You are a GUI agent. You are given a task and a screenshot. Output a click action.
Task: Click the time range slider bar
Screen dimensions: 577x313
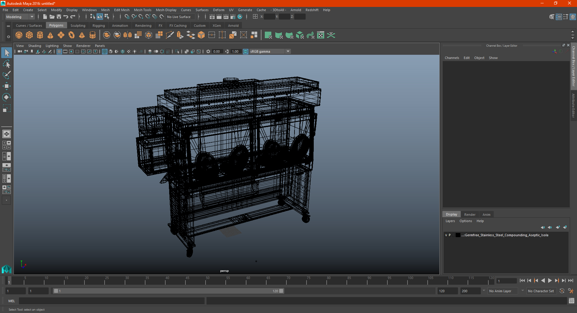[169, 291]
